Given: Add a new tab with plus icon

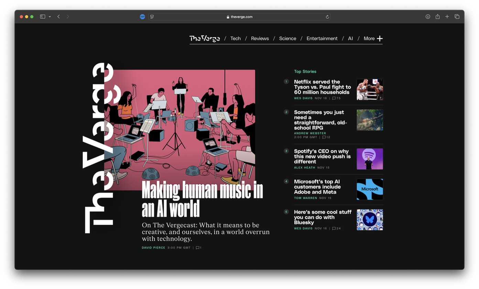Looking at the screenshot, I should 447,16.
